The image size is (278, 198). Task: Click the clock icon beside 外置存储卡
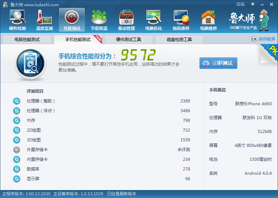click(17, 150)
